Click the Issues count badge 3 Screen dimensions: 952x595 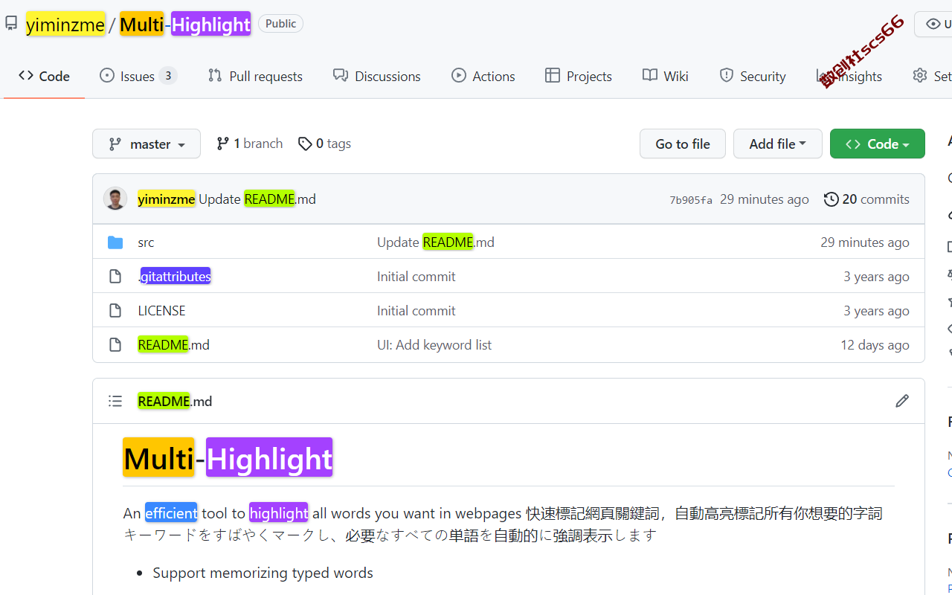point(168,76)
